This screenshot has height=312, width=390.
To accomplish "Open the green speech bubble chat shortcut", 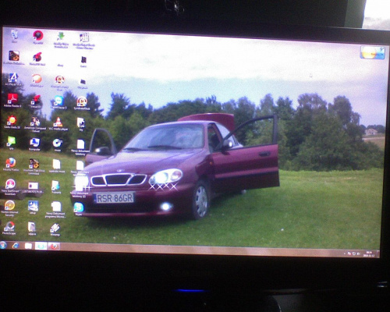I will coord(11,144).
